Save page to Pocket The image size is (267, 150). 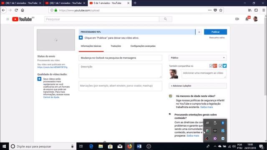pyautogui.click(x=215, y=10)
